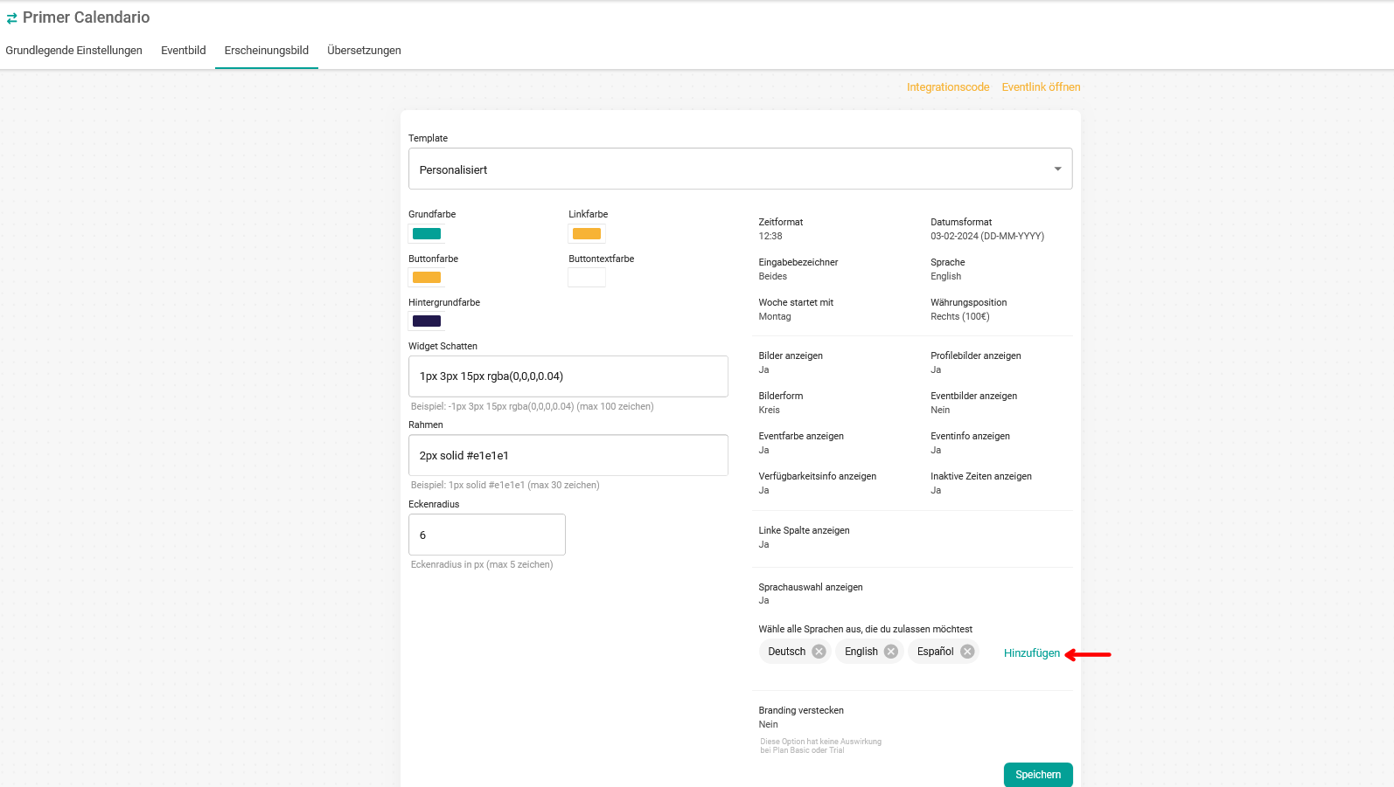
Task: Click the swap arrows icon beside Primer Calendario
Action: [11, 18]
